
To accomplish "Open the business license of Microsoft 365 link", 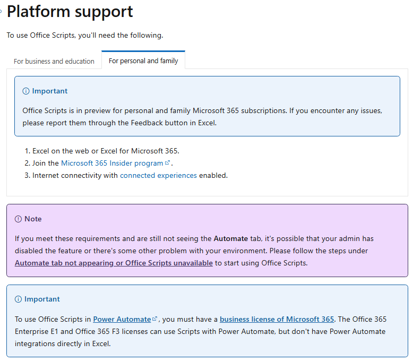I will 277,320.
